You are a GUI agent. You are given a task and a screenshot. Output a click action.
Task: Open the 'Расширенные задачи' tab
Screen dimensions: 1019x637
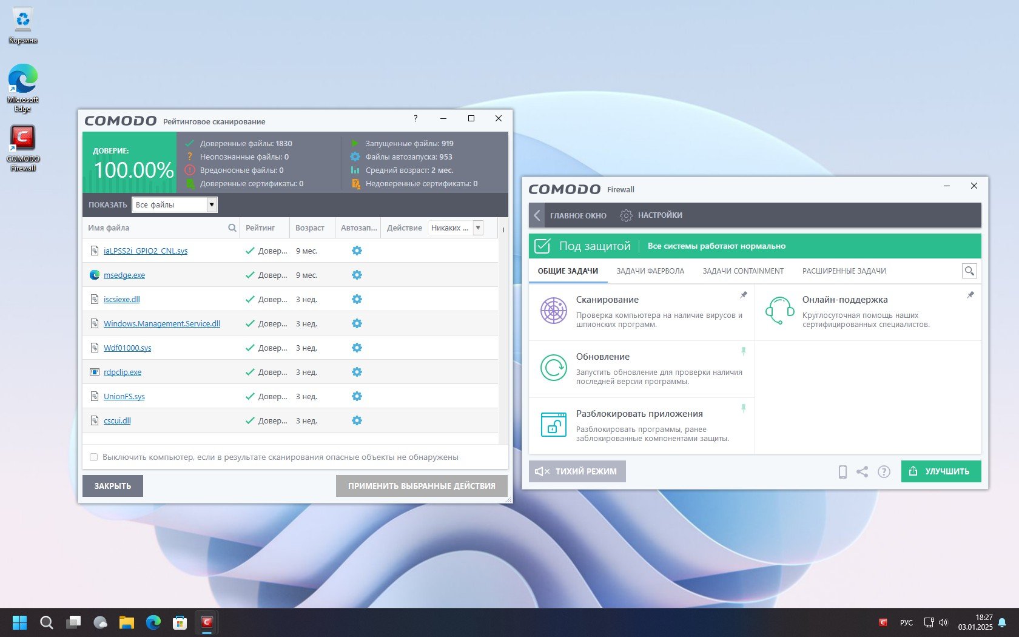tap(844, 271)
